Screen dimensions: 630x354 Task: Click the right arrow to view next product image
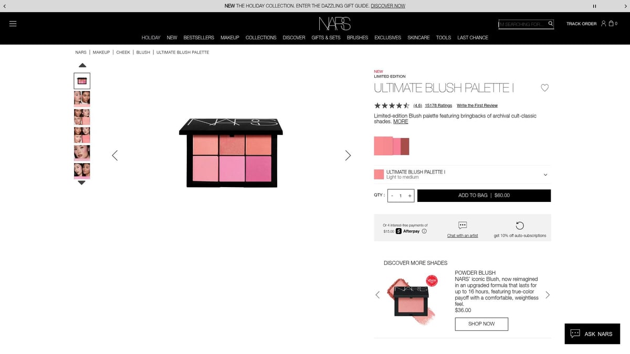(348, 155)
